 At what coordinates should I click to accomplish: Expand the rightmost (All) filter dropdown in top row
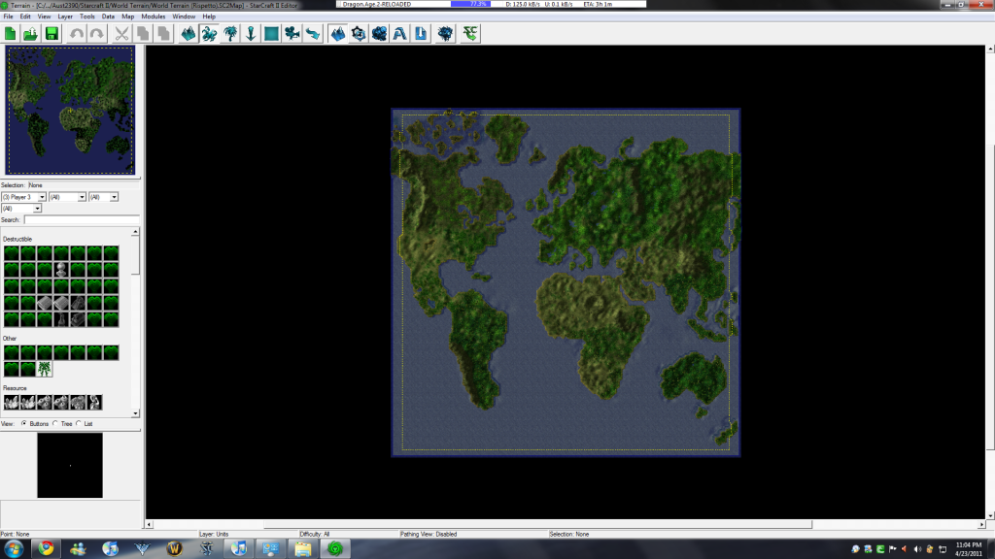[x=115, y=197]
